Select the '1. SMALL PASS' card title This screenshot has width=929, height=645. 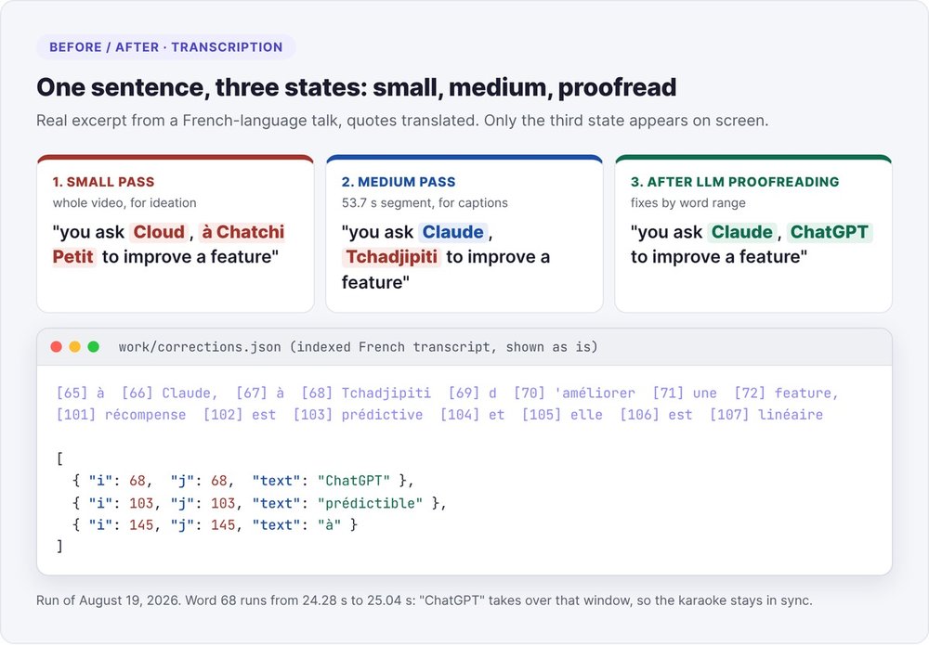[x=103, y=182]
